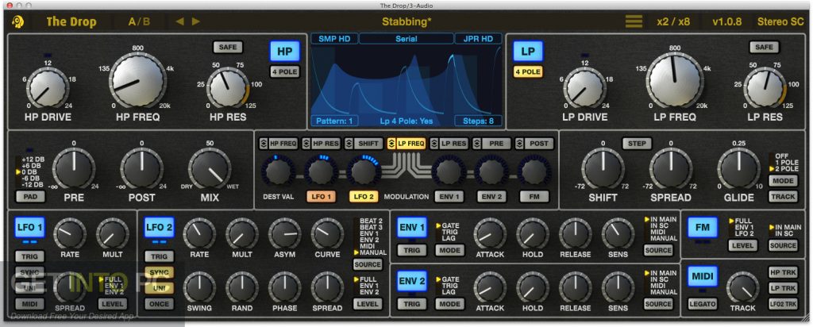813x327 pixels.
Task: Click HP FREQ modulation stepper arrows
Action: (264, 144)
